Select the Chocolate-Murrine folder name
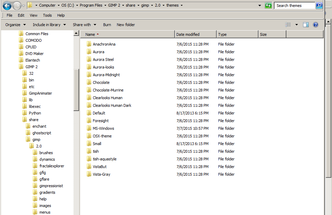The width and height of the screenshot is (332, 215). 108,90
